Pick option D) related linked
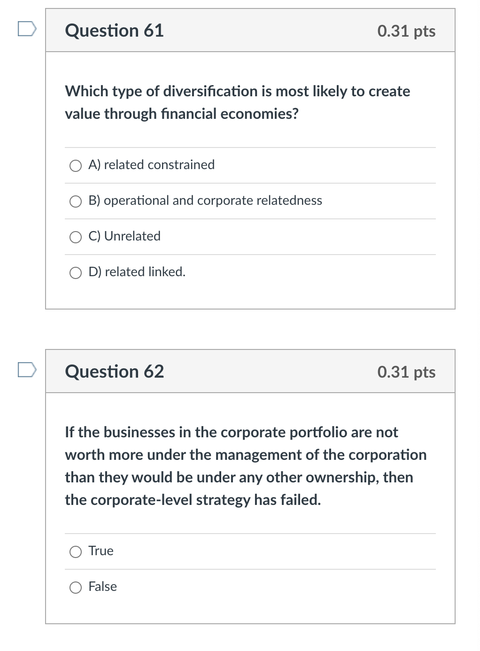Viewport: 480px width, 651px height. (76, 272)
